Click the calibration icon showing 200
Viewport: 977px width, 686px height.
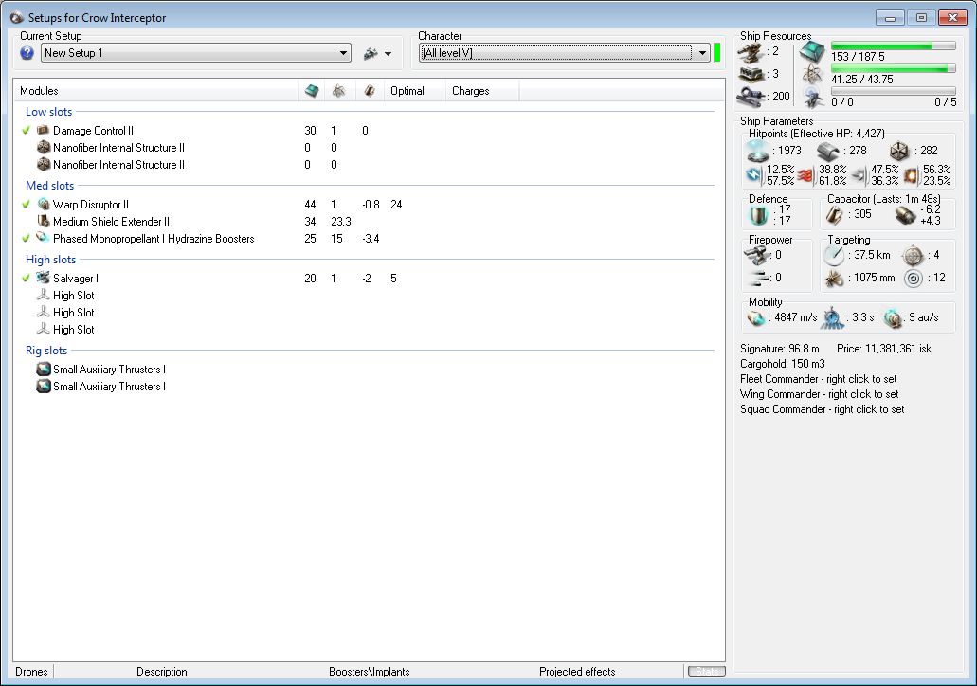751,97
